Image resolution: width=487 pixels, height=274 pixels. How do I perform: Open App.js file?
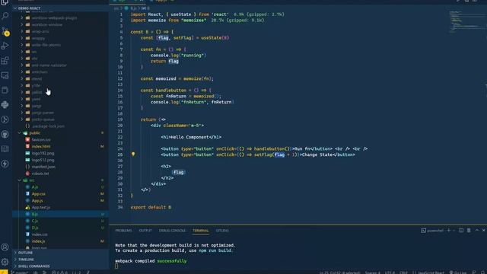61,201
